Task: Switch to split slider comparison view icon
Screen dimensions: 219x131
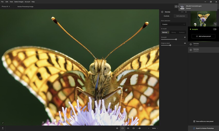Action: coord(133,128)
